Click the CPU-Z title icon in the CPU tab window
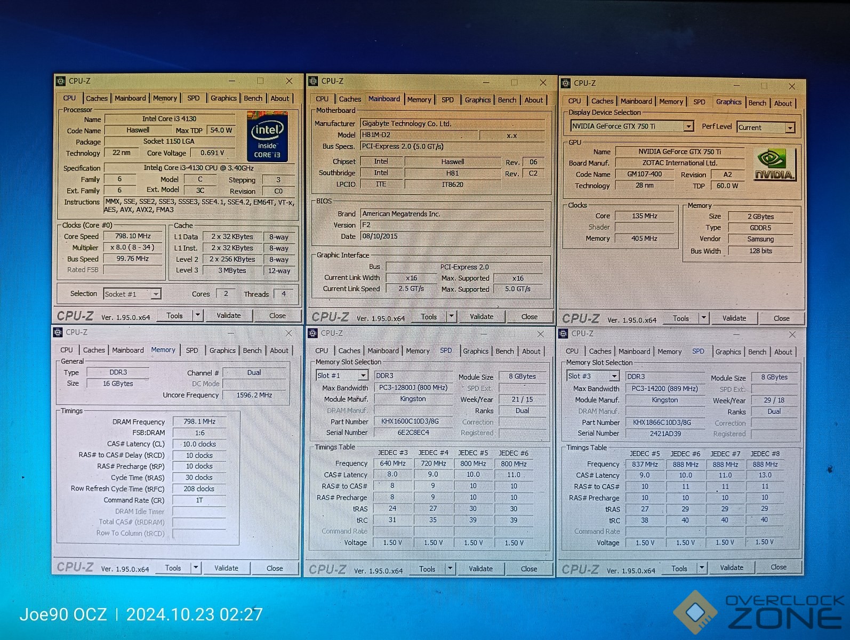 point(61,81)
